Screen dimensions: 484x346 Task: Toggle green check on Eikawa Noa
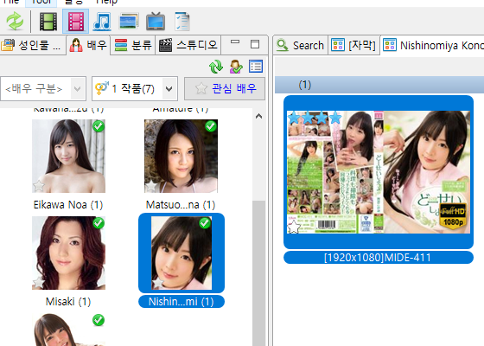99,126
